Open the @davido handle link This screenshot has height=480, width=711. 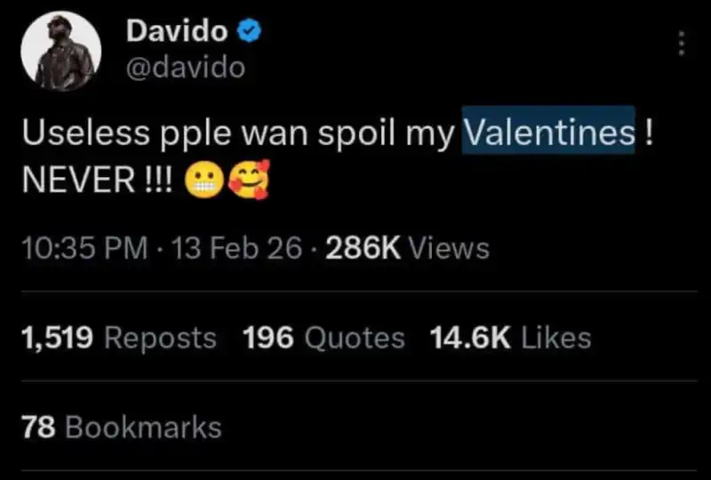click(x=185, y=66)
